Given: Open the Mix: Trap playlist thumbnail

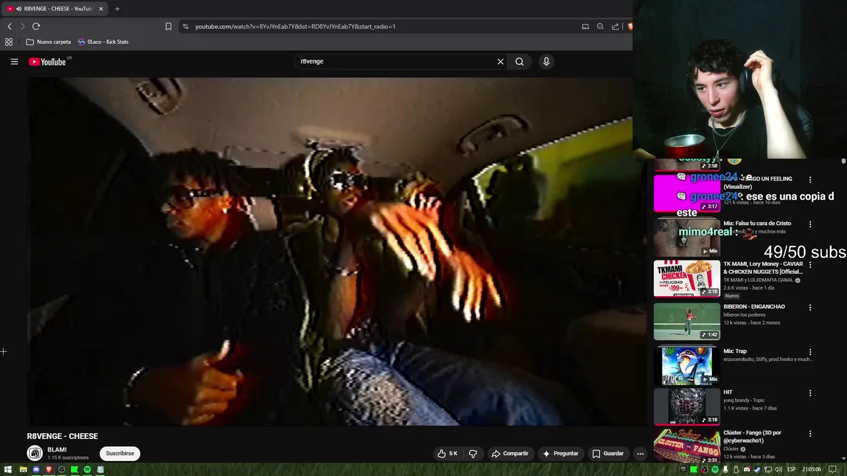Looking at the screenshot, I should [687, 365].
